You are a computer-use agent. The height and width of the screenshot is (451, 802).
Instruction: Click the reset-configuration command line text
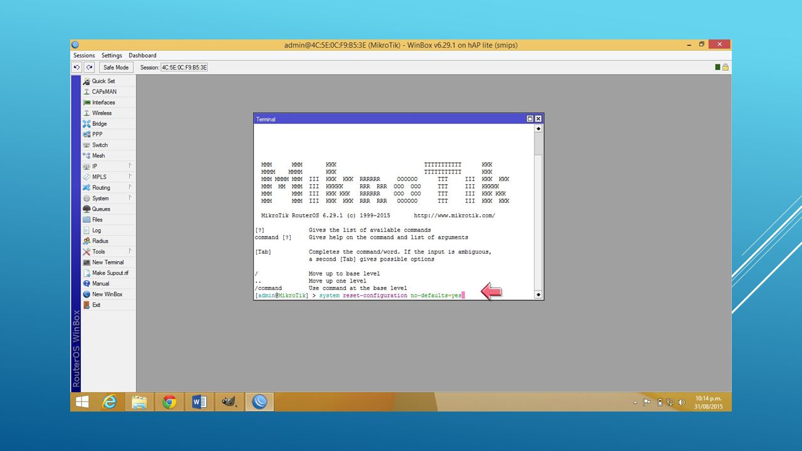tap(392, 295)
